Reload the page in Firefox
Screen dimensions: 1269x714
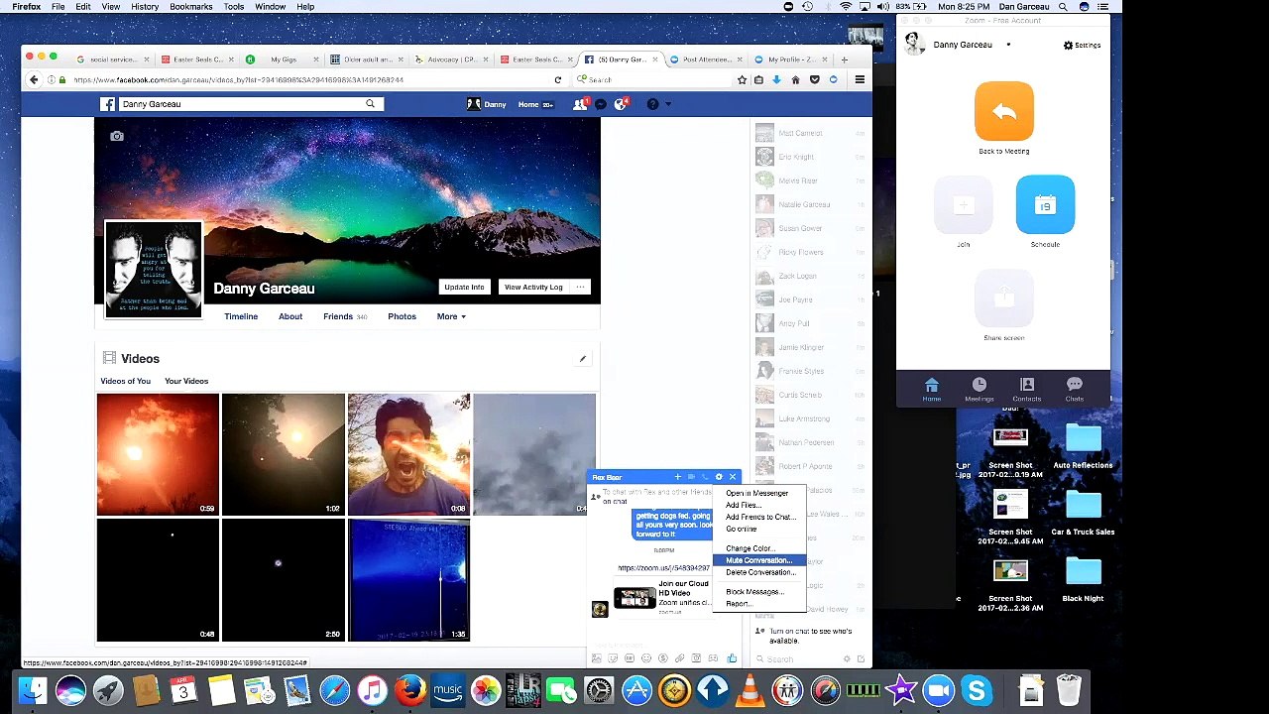coord(558,80)
